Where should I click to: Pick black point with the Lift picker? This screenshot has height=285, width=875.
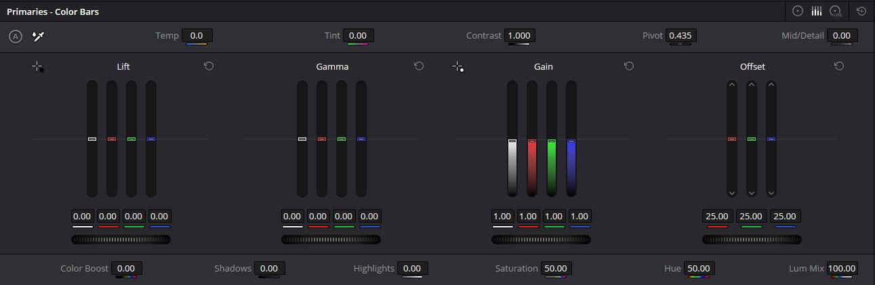(37, 66)
